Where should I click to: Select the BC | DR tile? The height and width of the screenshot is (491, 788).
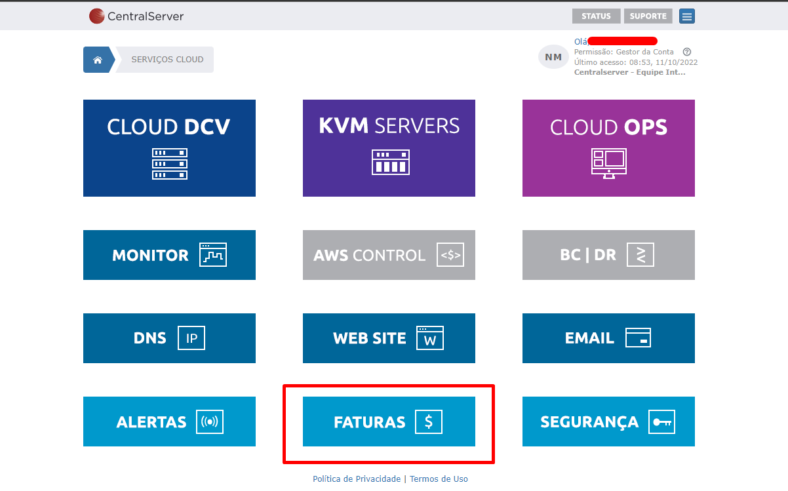point(608,255)
